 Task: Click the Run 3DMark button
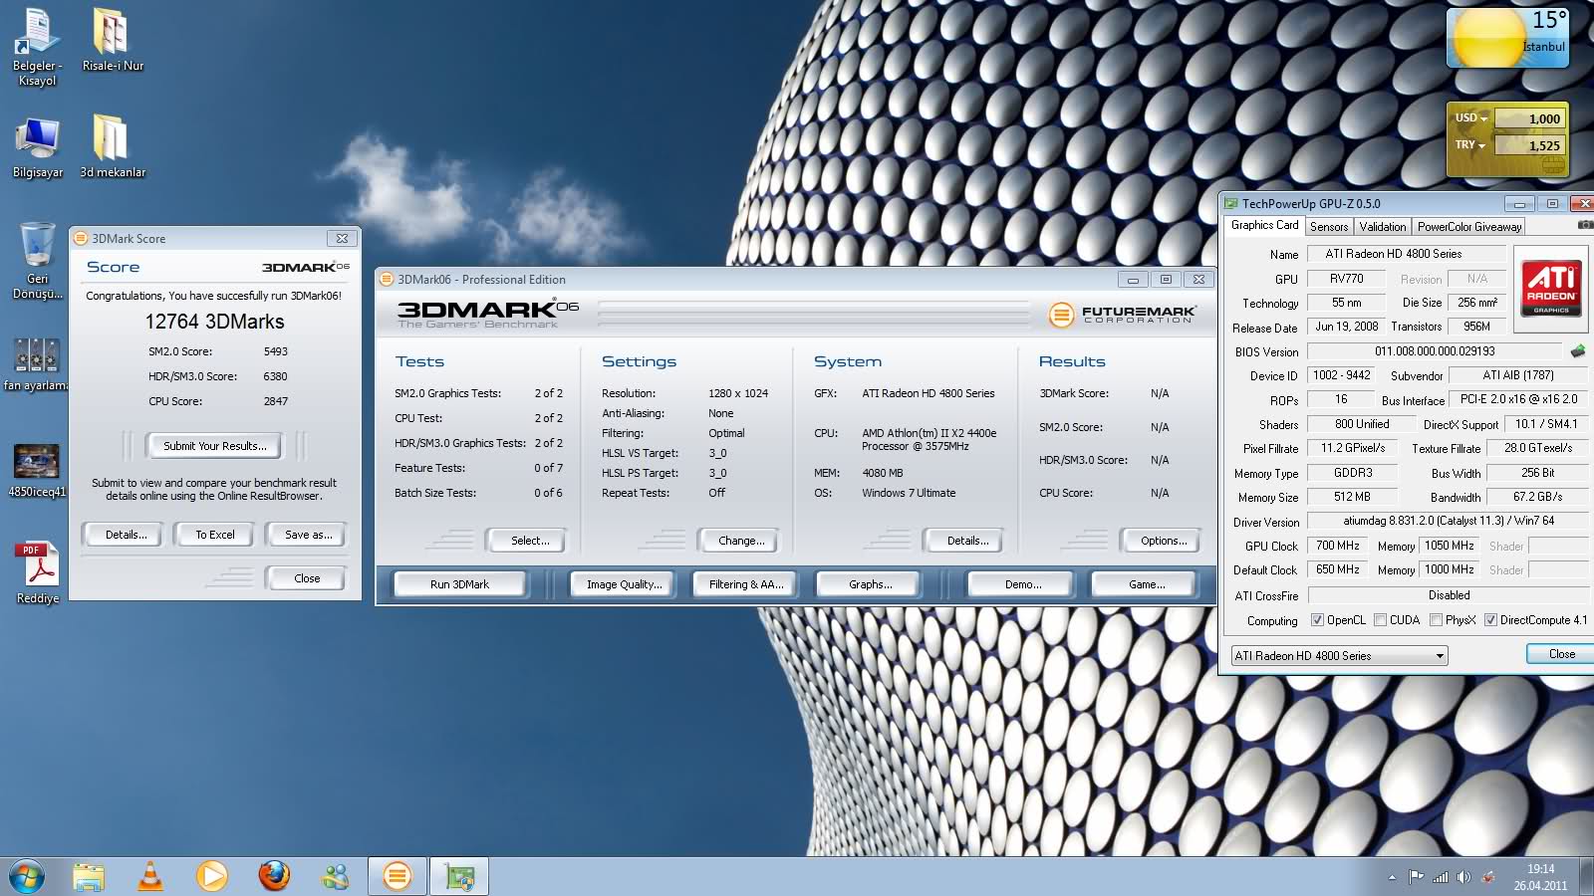pos(459,584)
